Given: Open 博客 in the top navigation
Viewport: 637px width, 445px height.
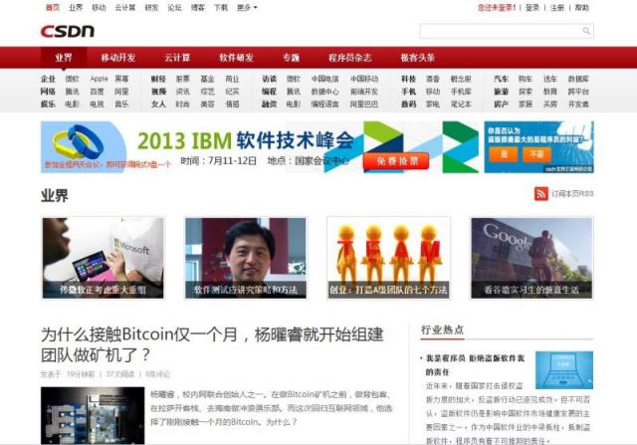Looking at the screenshot, I should [x=198, y=8].
